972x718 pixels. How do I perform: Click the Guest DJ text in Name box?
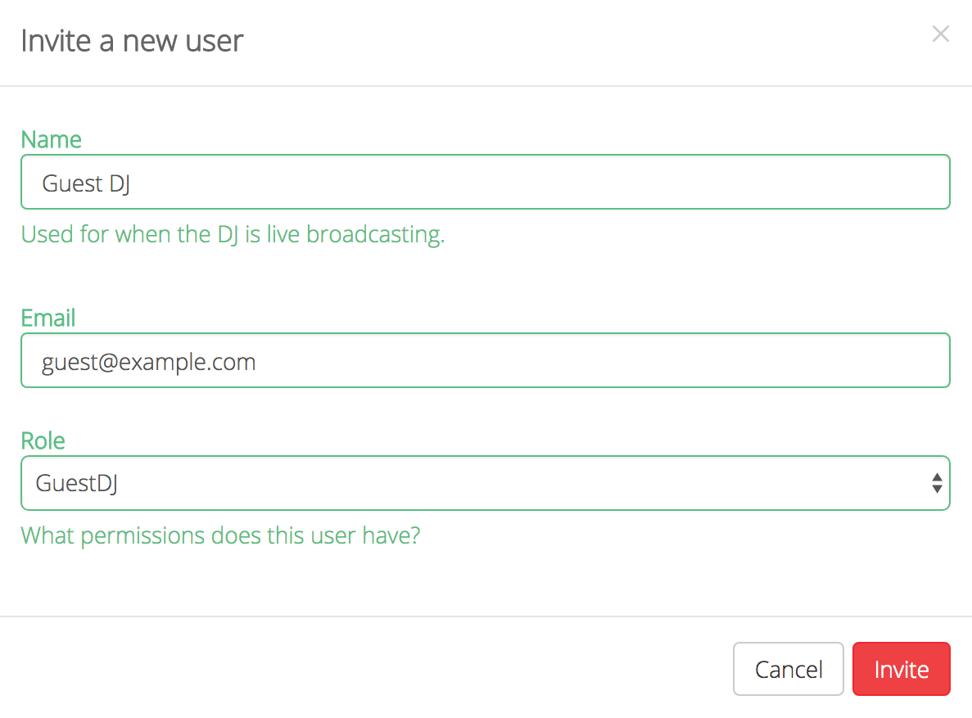(86, 183)
